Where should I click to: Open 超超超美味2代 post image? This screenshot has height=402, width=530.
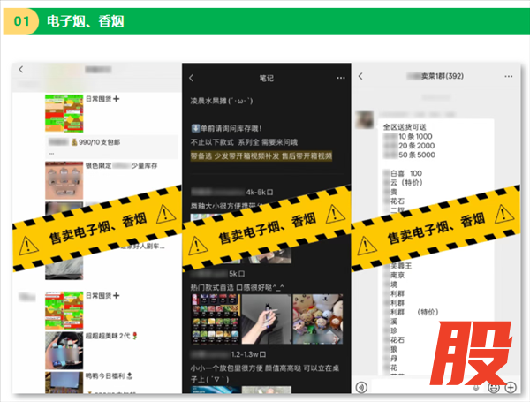click(64, 351)
